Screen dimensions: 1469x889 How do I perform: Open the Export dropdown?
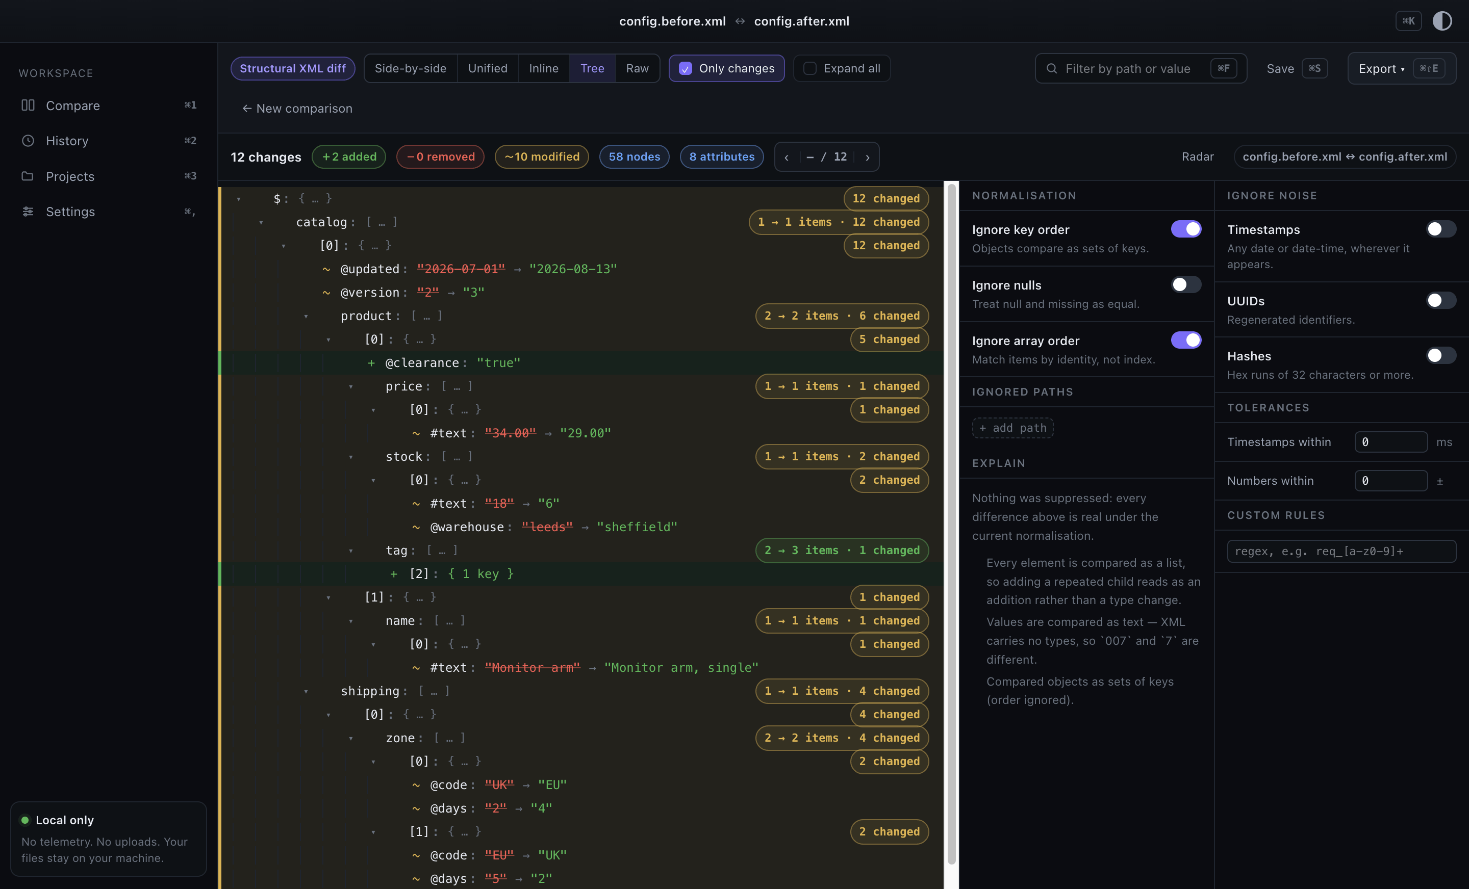click(x=1402, y=68)
